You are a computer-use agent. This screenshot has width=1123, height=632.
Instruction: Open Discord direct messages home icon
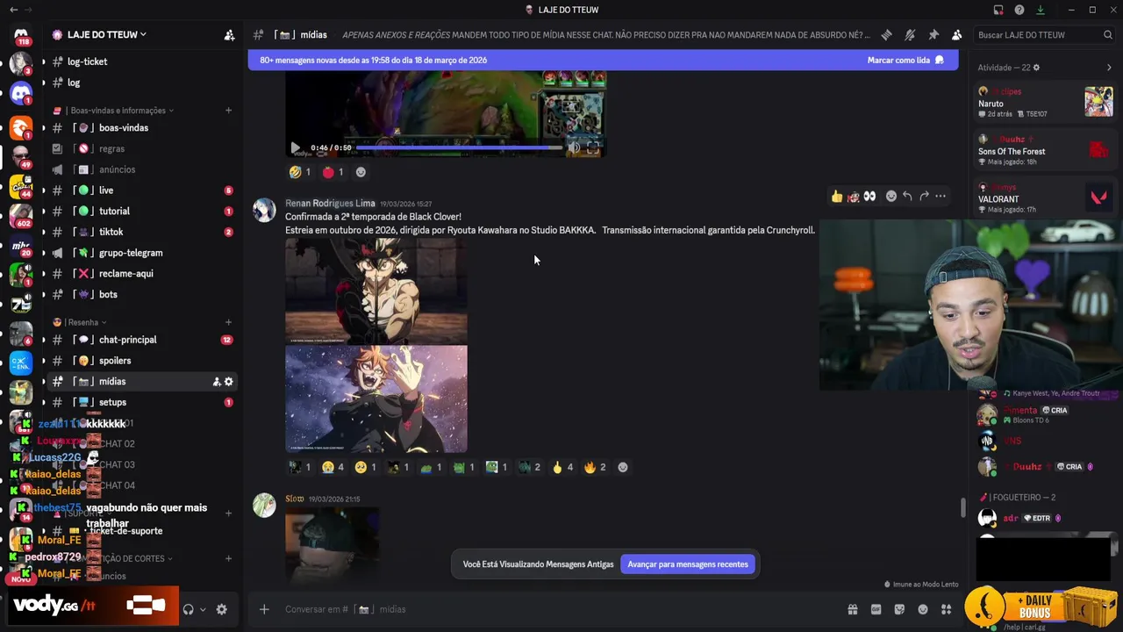[21, 34]
